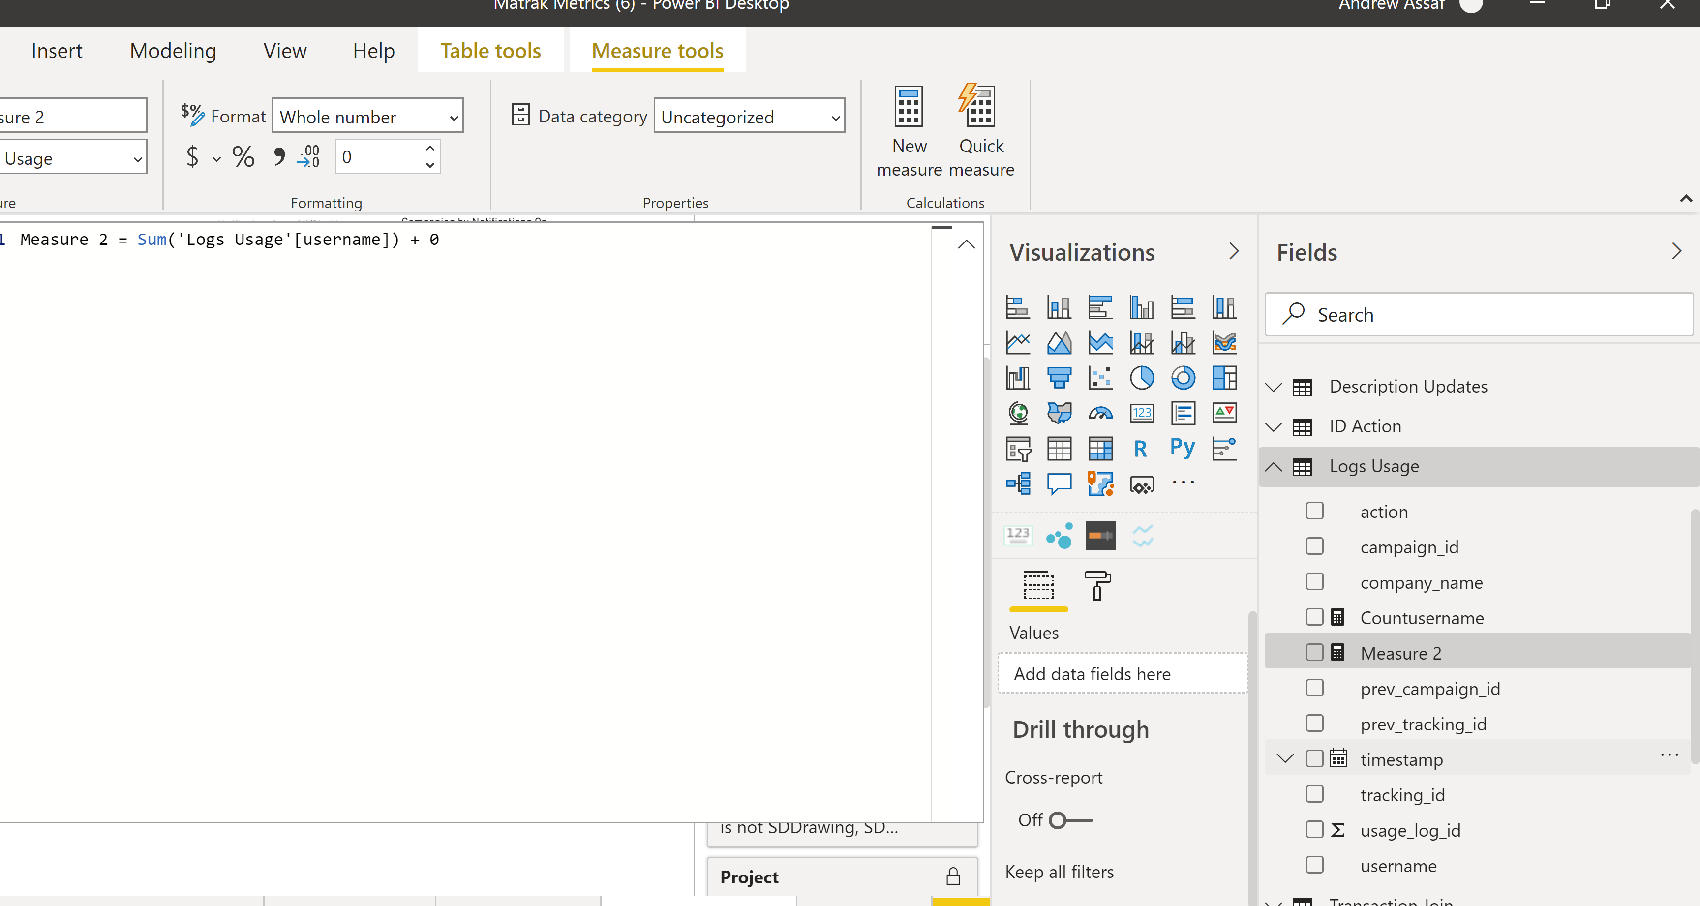Select the treemap visualization icon
The width and height of the screenshot is (1700, 906).
tap(1224, 378)
